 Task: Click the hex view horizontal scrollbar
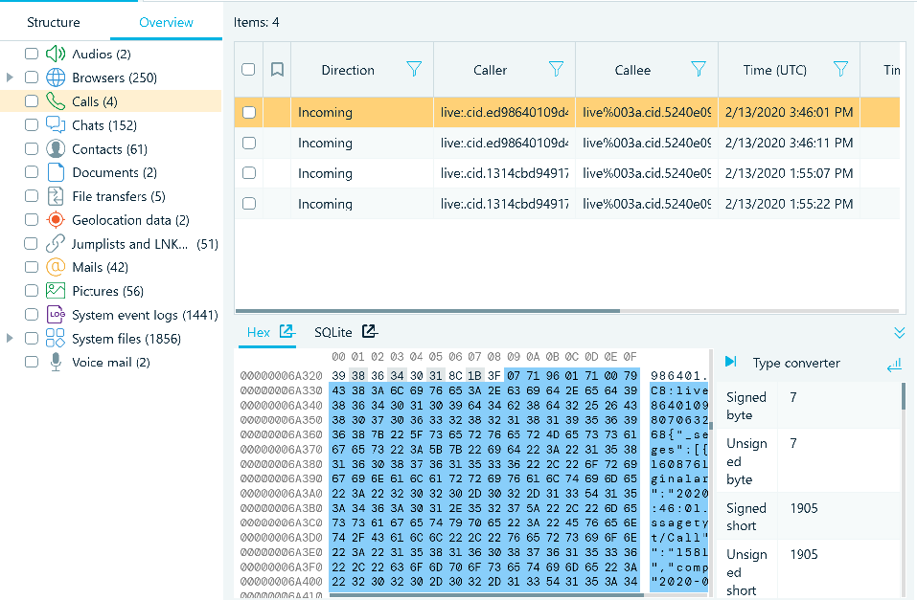[x=487, y=595]
